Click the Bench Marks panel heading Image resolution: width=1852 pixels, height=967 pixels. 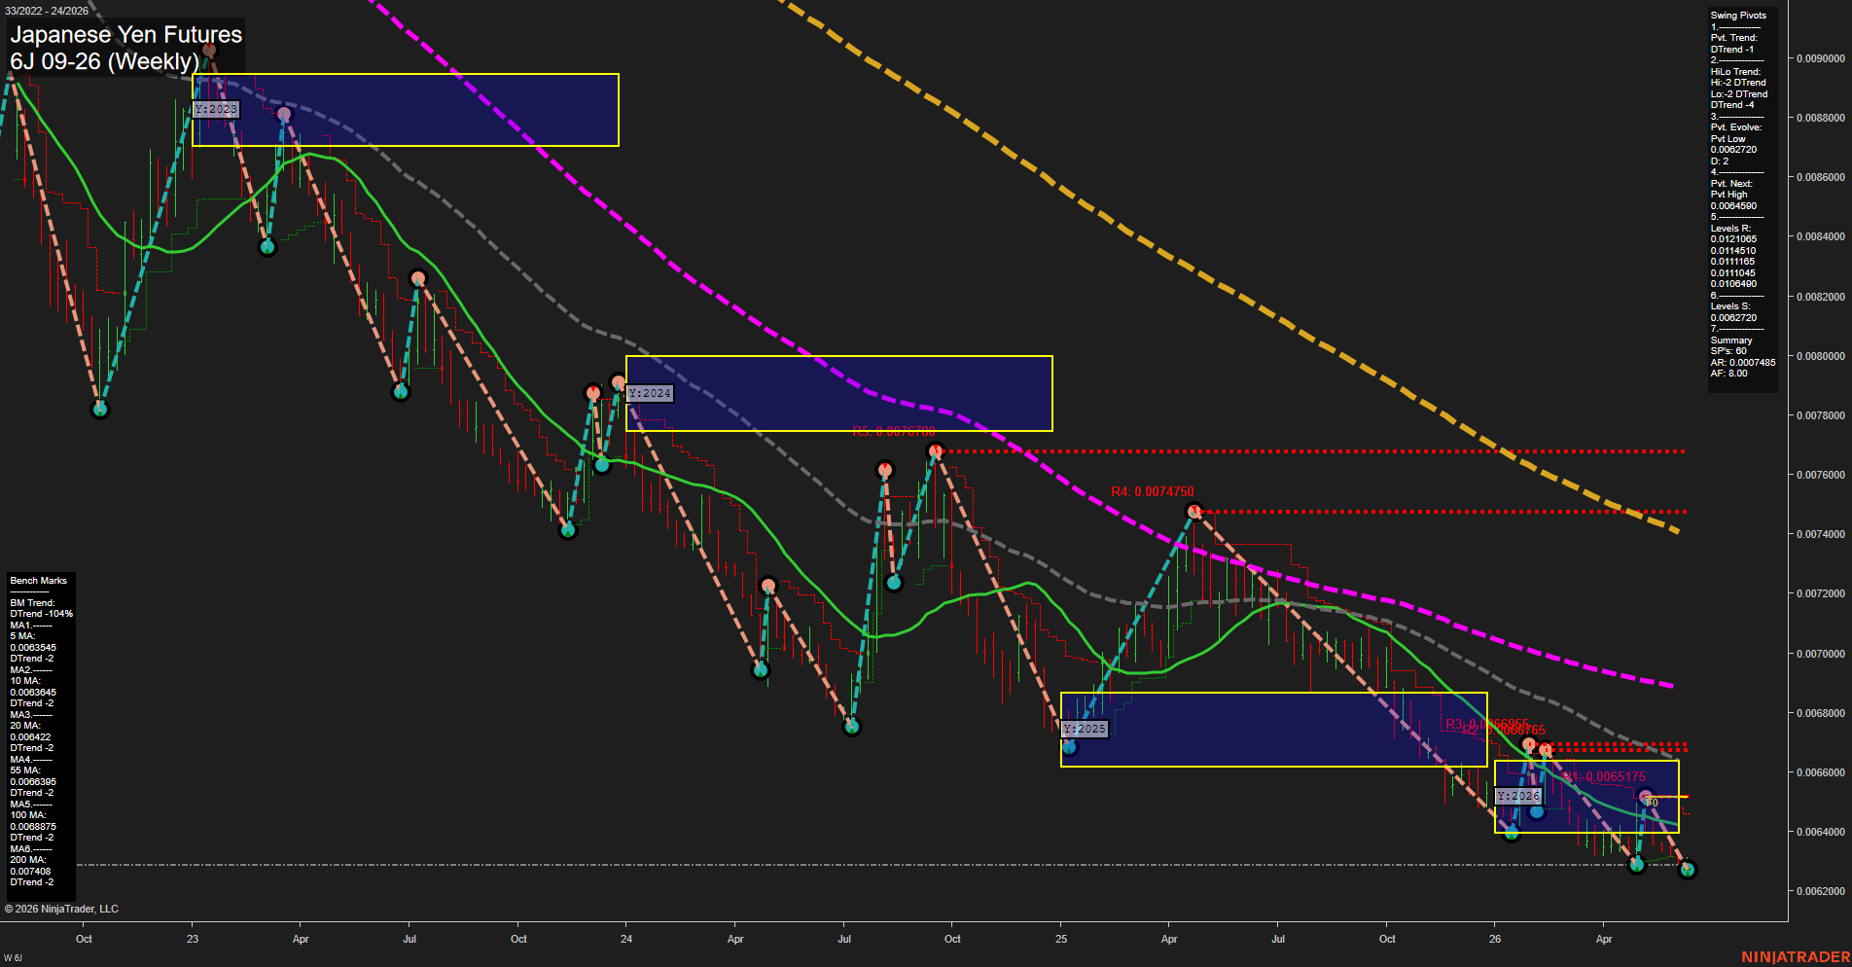39,581
